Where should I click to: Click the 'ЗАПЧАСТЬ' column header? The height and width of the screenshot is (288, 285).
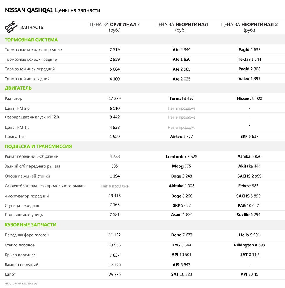(x=32, y=27)
